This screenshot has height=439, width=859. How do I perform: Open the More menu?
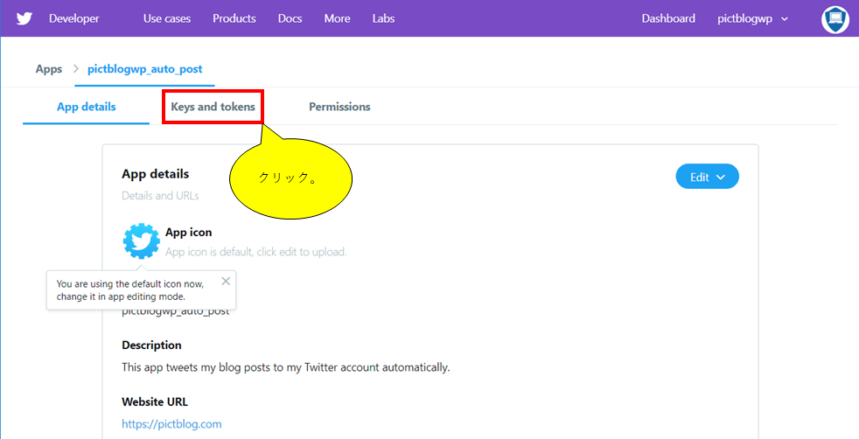(x=337, y=18)
